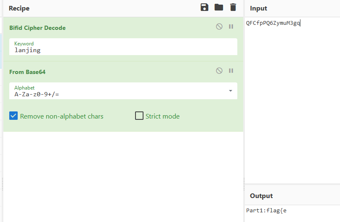Click the Recipe panel header
Image resolution: width=340 pixels, height=222 pixels.
click(x=19, y=8)
